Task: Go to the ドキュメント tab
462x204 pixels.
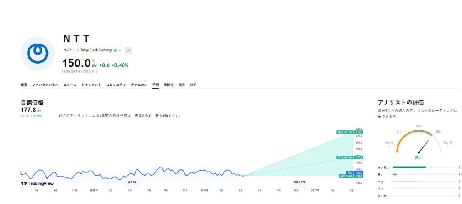Action: (x=91, y=85)
